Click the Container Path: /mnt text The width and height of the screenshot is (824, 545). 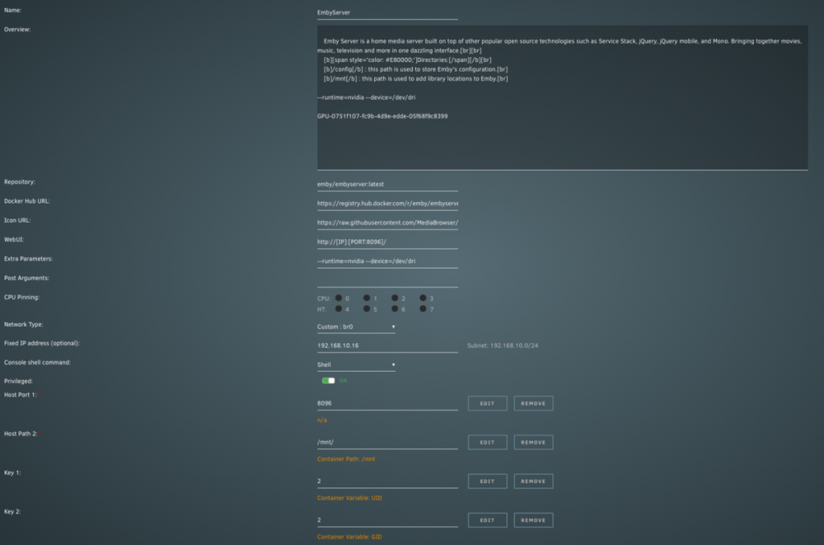click(346, 459)
